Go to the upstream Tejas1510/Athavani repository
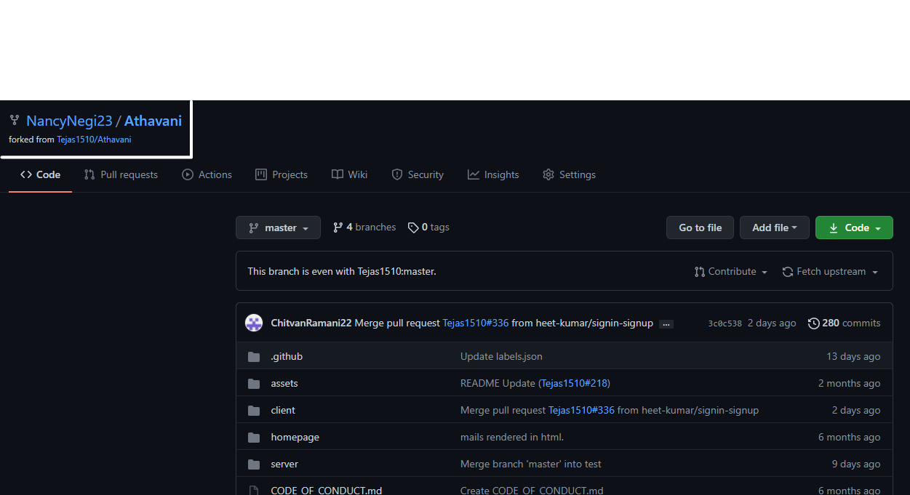Image resolution: width=910 pixels, height=495 pixels. click(94, 139)
